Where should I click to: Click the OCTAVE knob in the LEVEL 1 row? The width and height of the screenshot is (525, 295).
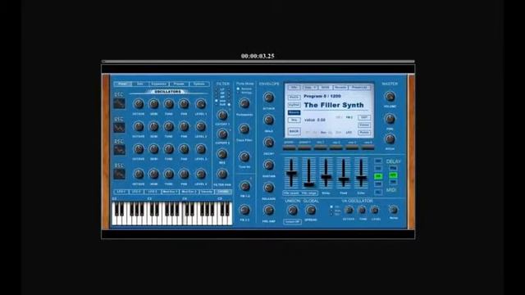[139, 104]
